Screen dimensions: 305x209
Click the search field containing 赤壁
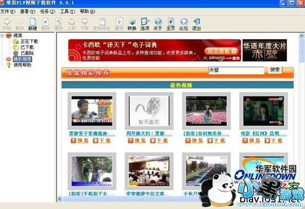coord(236,70)
